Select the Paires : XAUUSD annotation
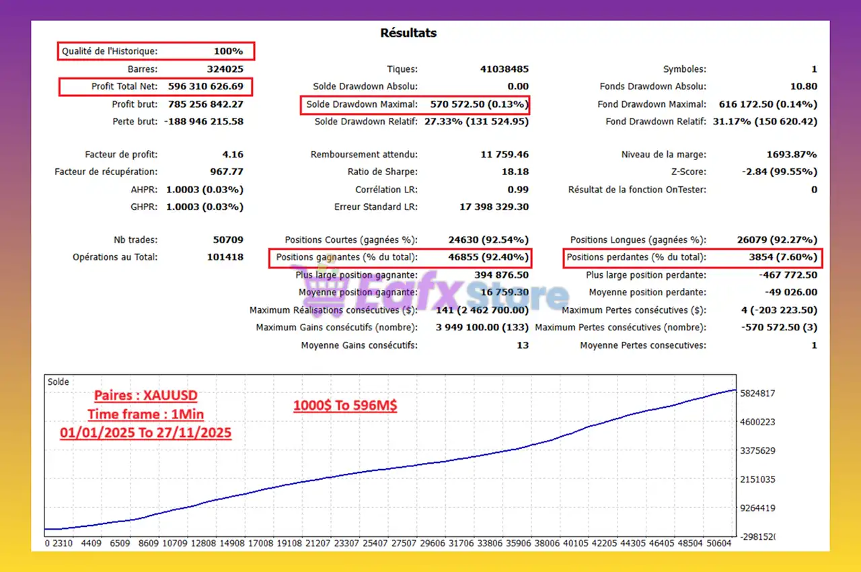861x572 pixels. tap(145, 396)
